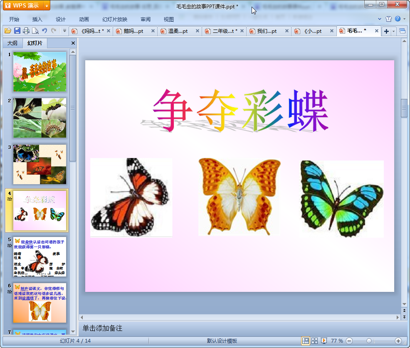Close the 鹅妈...pt document tab
410x348 pixels.
pos(153,31)
